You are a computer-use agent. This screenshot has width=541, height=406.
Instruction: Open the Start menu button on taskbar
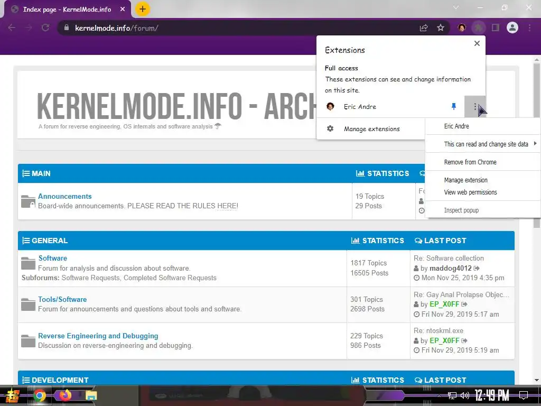(x=12, y=395)
